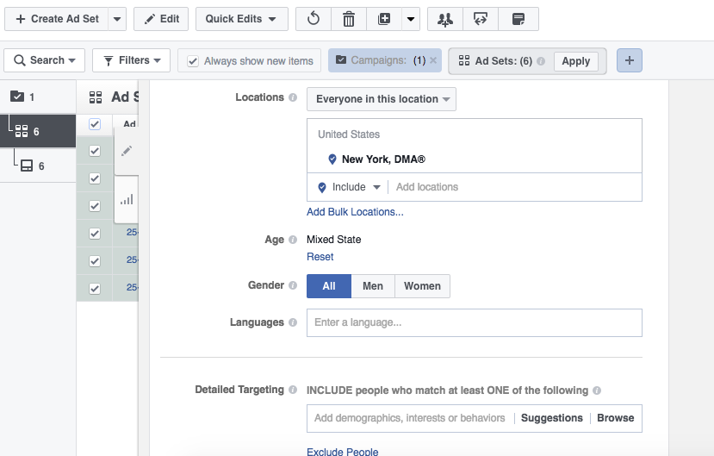This screenshot has height=456, width=714.
Task: Open the bar chart performance icon
Action: coord(127,199)
